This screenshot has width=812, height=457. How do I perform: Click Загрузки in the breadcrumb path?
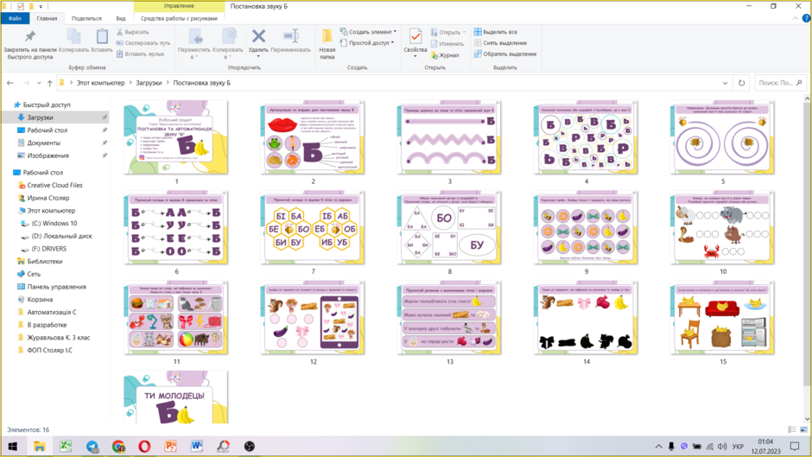pos(149,83)
